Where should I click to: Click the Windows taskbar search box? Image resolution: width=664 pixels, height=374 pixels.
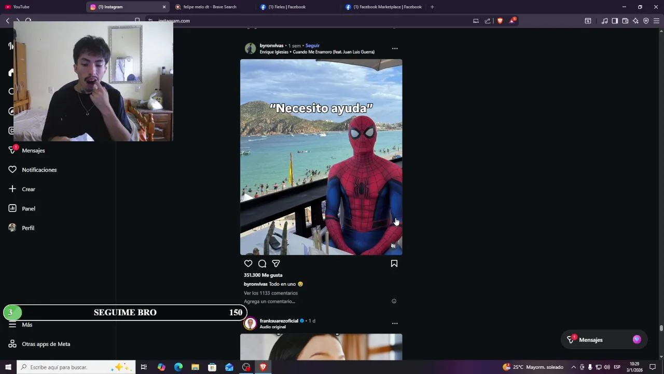76,367
